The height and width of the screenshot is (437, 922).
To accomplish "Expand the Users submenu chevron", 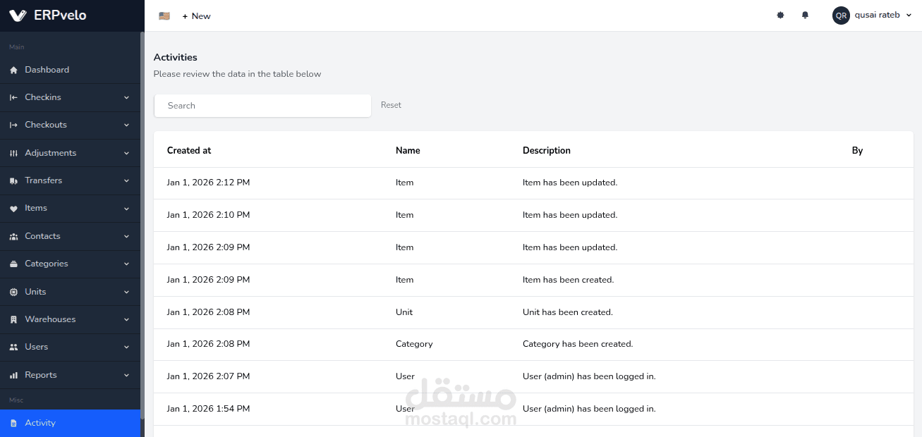I will 127,347.
